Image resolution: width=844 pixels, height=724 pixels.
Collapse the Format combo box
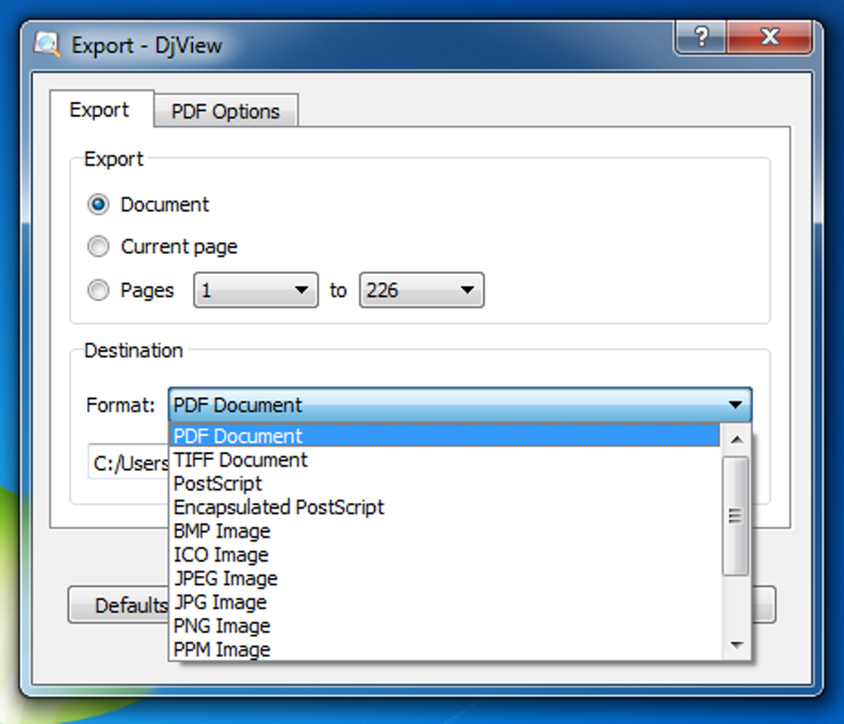coord(460,405)
